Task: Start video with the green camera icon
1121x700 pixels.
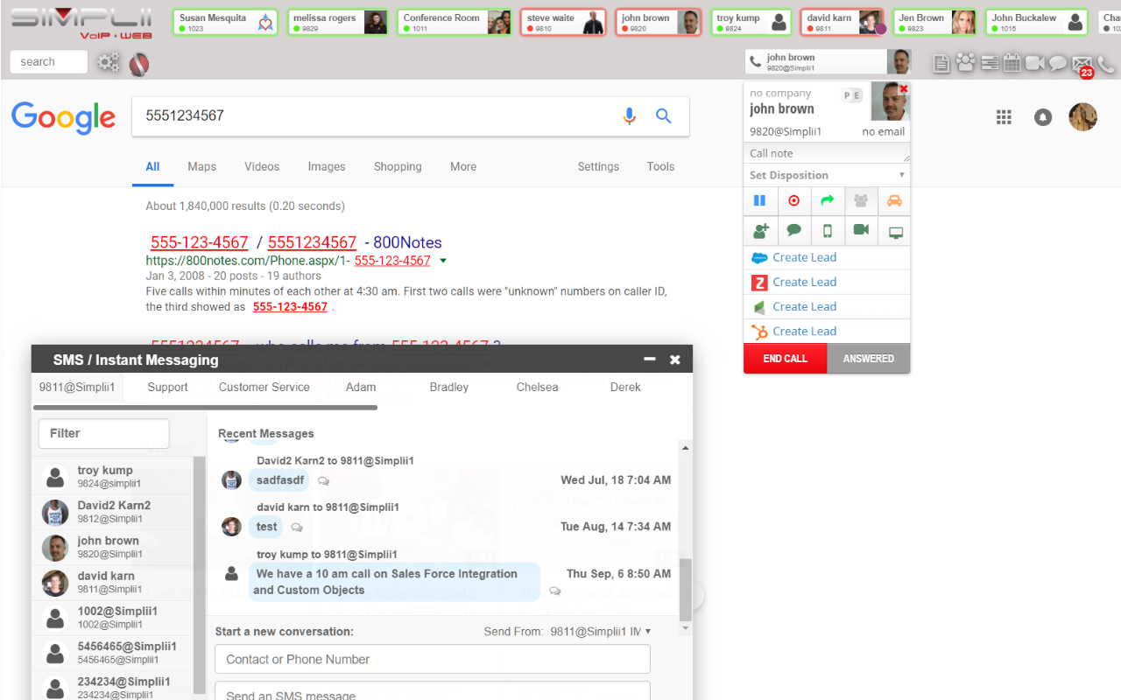Action: click(861, 231)
